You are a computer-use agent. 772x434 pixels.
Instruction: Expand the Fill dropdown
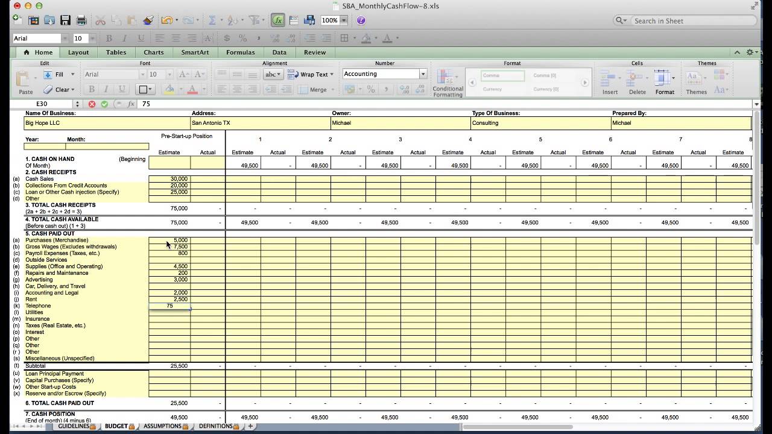pos(72,74)
